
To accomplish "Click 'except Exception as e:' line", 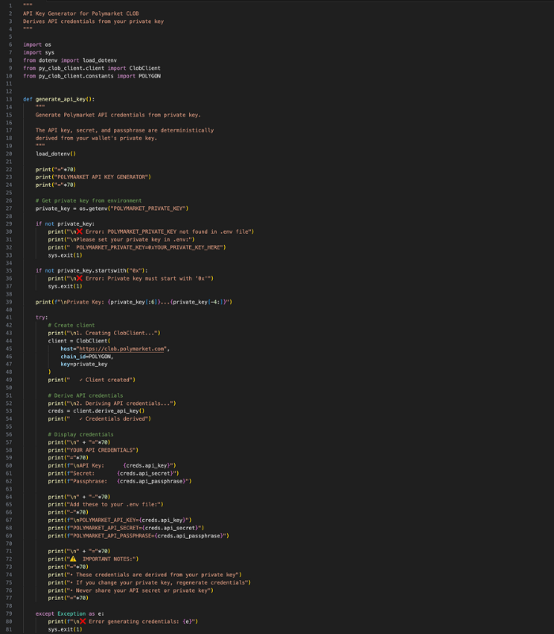I will tap(70, 613).
